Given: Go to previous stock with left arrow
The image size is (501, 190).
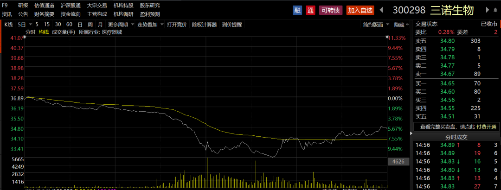Looking at the screenshot, I should pyautogui.click(x=381, y=10).
